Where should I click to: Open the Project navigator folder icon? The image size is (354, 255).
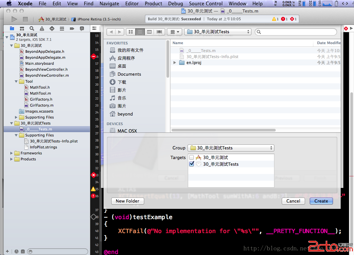tap(12, 29)
